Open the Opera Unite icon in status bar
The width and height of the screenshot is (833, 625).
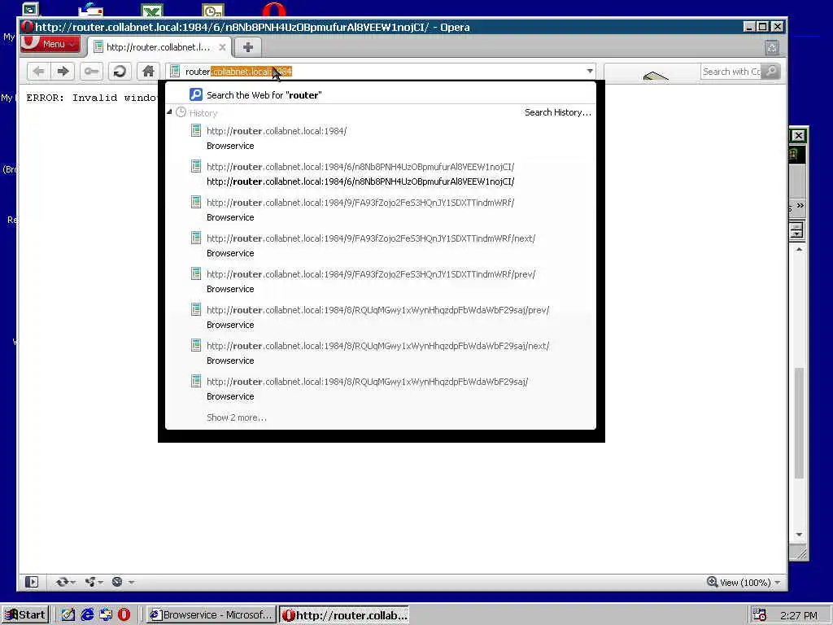pos(89,582)
